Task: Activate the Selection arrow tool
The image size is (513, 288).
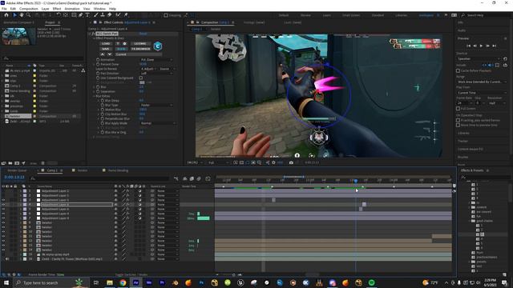Action: (14, 15)
